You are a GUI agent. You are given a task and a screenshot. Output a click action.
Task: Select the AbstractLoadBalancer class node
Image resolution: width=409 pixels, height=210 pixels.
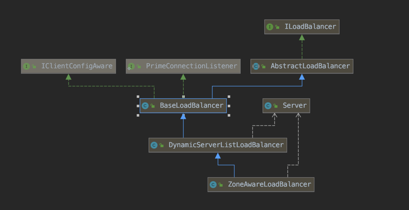click(x=302, y=66)
